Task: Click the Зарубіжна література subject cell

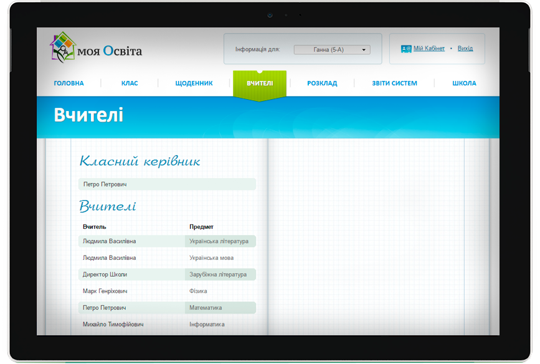Action: click(x=220, y=274)
